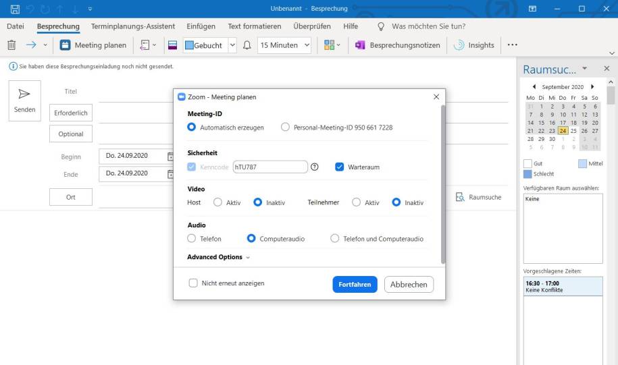Screen dimensions: 618x365
Task: Open the Hilfe tab
Action: pos(351,26)
